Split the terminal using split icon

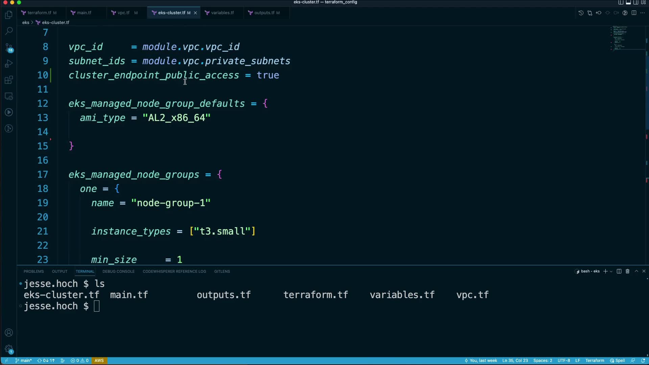(619, 271)
